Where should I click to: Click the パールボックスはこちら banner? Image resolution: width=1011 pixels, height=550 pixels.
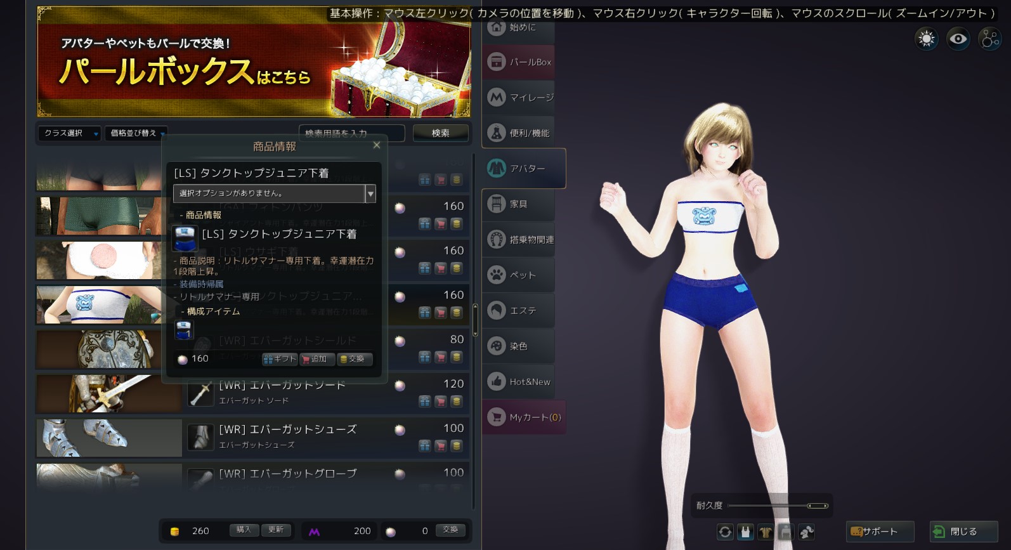[254, 62]
